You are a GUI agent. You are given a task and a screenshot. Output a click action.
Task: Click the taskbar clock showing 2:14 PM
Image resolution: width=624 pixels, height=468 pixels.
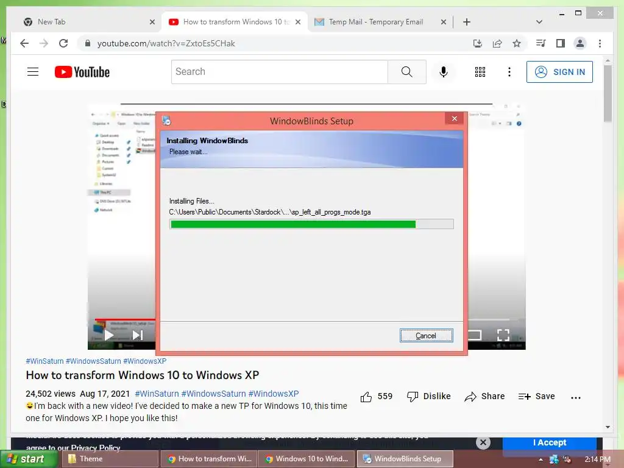pyautogui.click(x=597, y=459)
